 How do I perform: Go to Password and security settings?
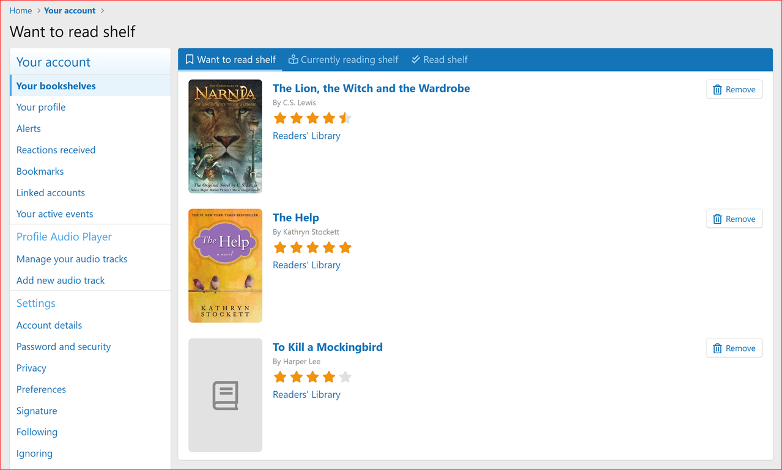pos(64,347)
